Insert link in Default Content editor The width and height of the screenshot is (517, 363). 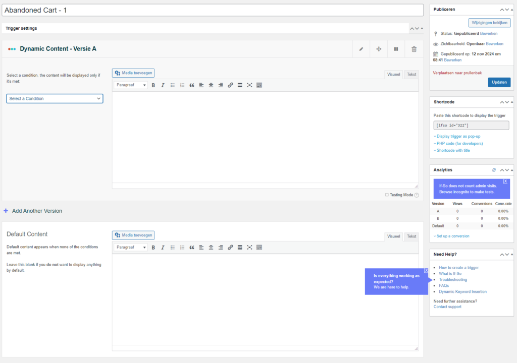tap(230, 248)
